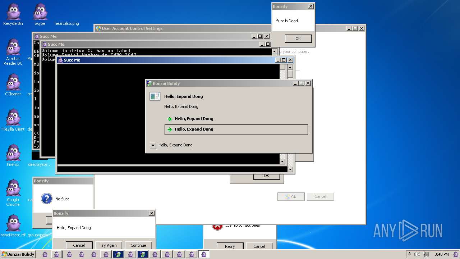Click the highlighted active taskbar item

pos(204,254)
